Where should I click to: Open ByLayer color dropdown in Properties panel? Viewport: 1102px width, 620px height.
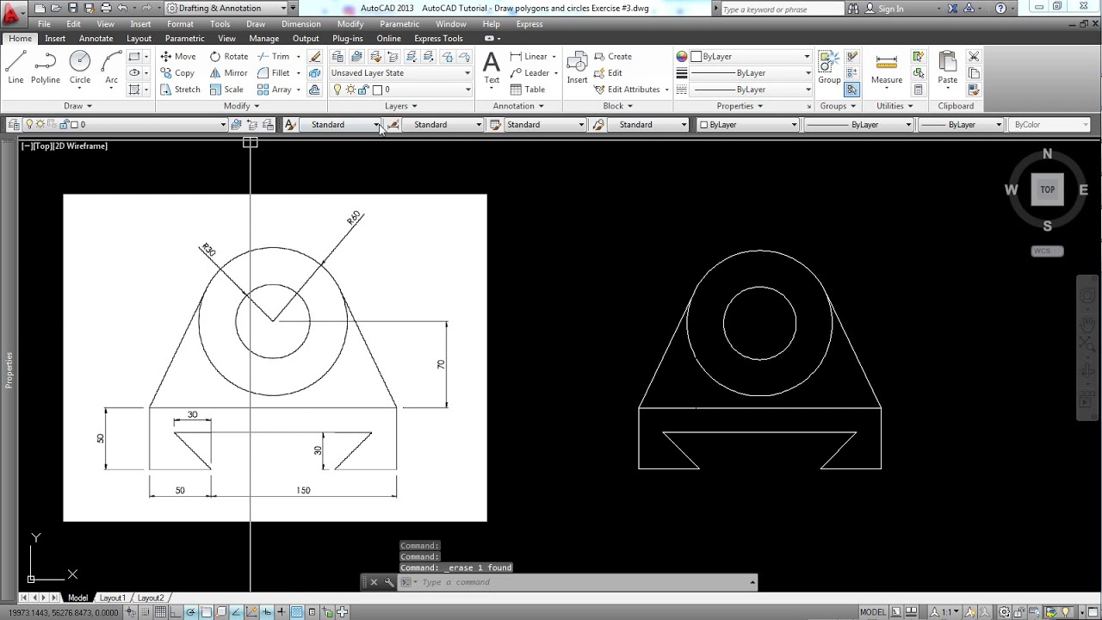coord(751,57)
